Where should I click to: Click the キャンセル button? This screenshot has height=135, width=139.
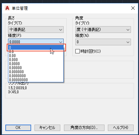coord(47,128)
